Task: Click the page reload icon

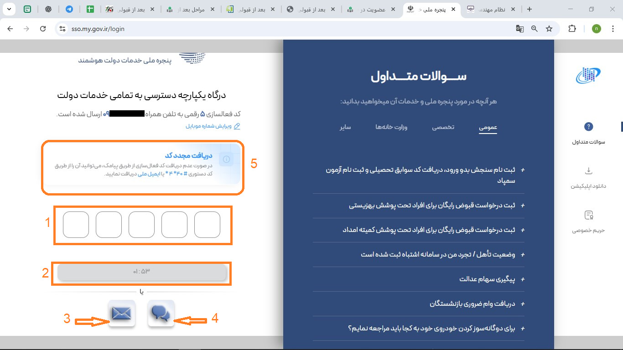Action: pyautogui.click(x=43, y=28)
